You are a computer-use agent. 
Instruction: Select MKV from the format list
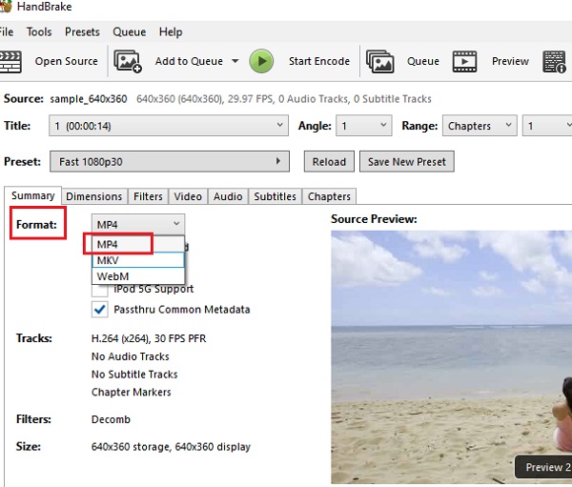tap(138, 260)
